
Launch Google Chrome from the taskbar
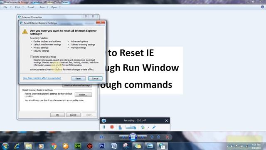click(54, 146)
